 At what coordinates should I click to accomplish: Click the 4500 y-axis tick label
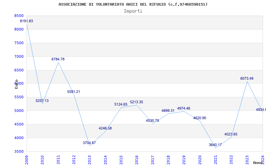(19, 124)
